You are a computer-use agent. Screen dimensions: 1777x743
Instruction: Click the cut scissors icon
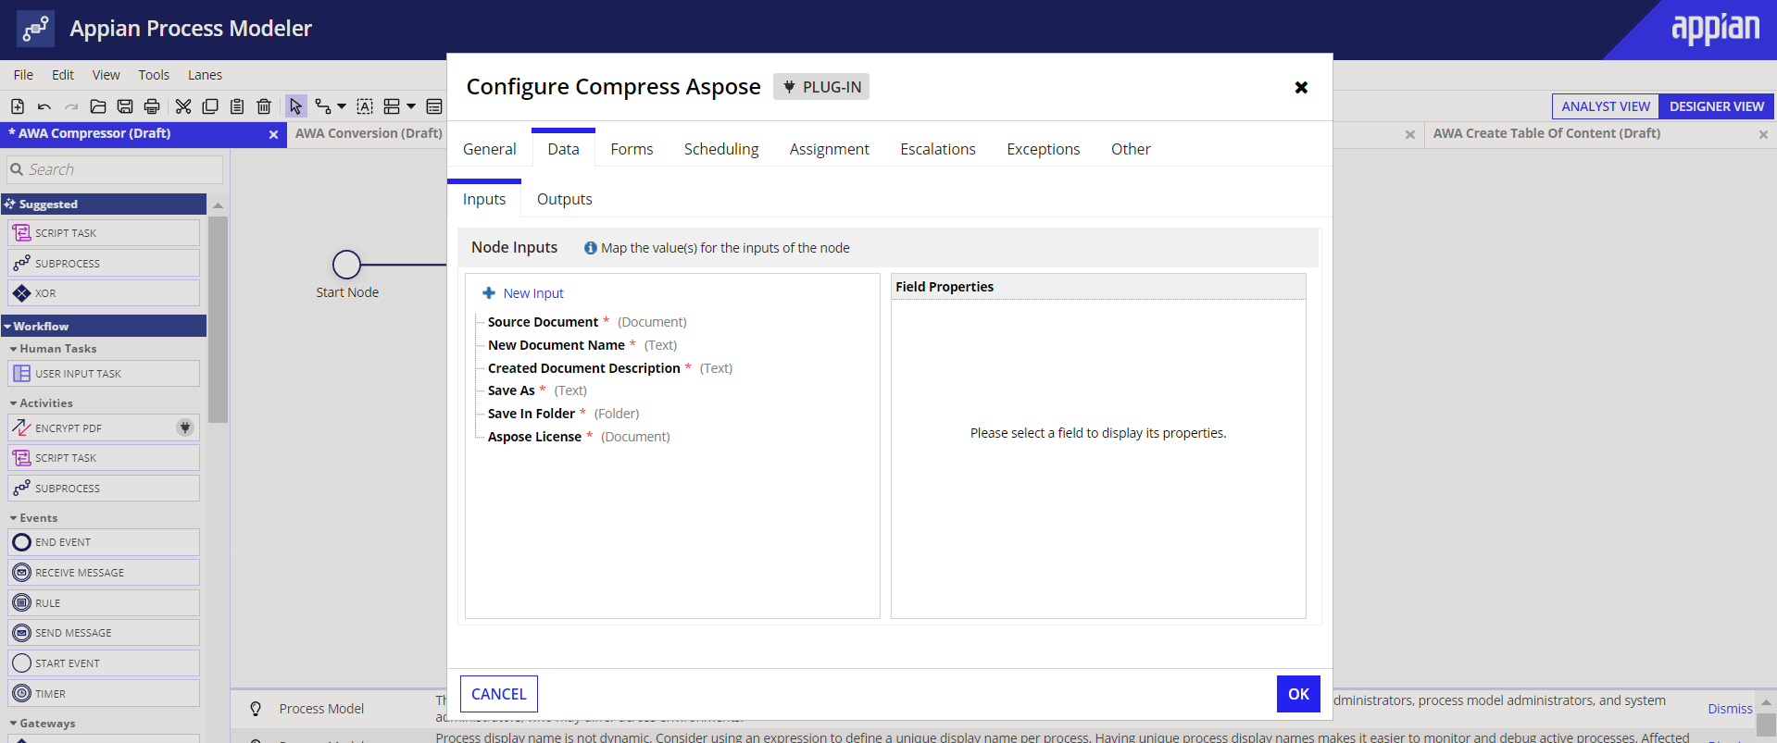point(183,106)
